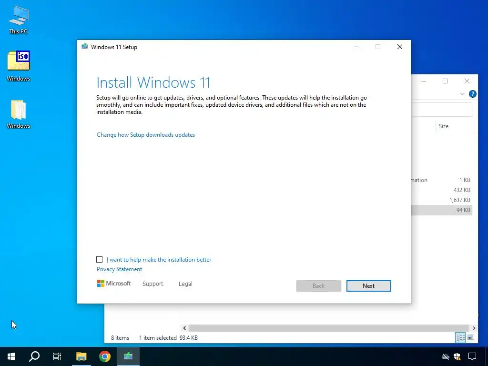
Task: Open Task View on the taskbar
Action: click(x=57, y=356)
